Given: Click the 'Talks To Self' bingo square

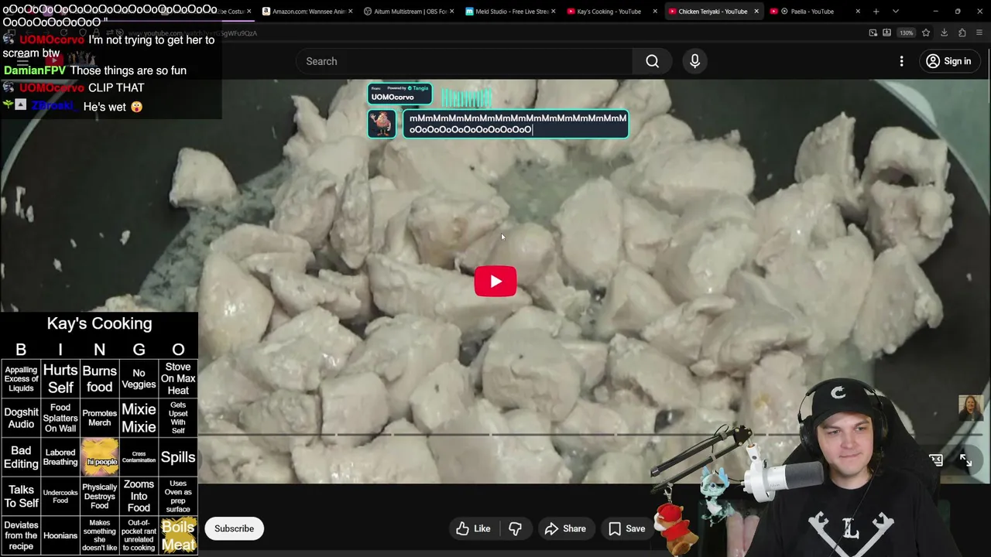Looking at the screenshot, I should (x=21, y=496).
